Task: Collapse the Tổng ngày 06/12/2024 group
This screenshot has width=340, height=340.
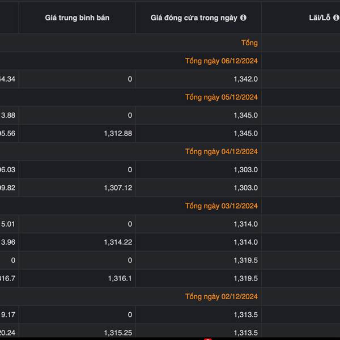Action: pos(221,61)
